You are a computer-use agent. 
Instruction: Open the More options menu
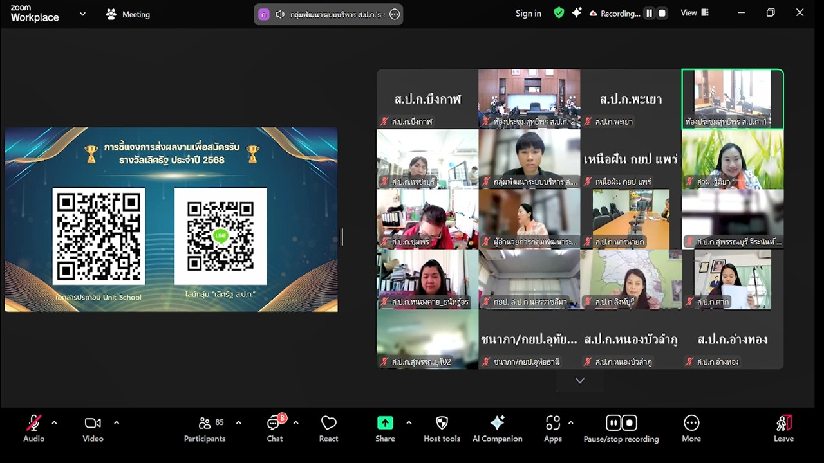click(691, 428)
